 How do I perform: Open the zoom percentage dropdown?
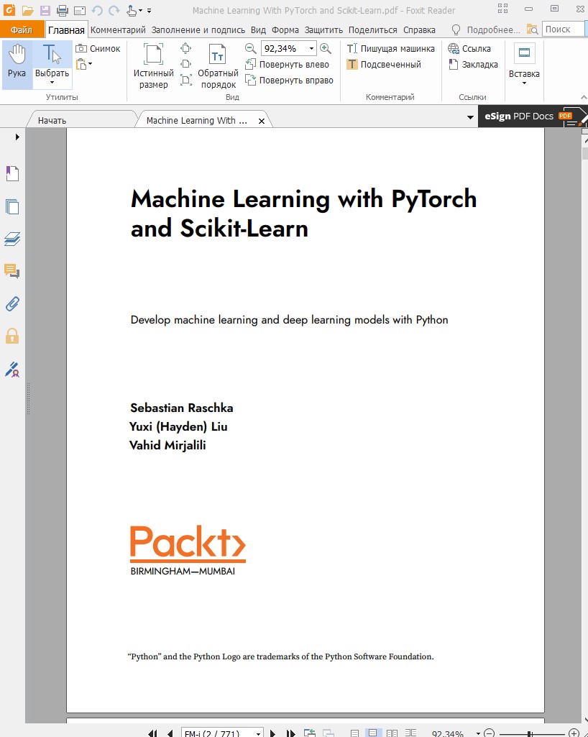311,49
